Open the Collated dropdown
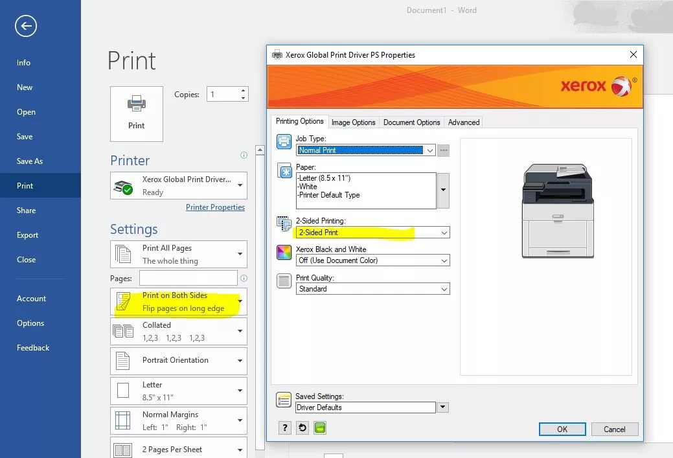673x458 pixels. [x=179, y=331]
